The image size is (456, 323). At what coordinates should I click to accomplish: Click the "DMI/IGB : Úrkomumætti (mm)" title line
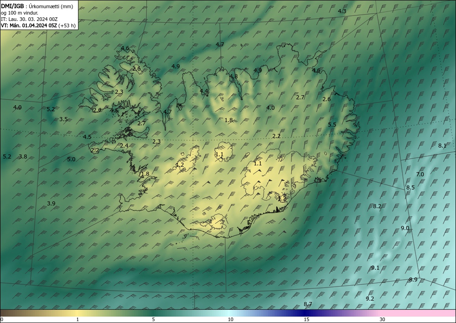point(37,6)
